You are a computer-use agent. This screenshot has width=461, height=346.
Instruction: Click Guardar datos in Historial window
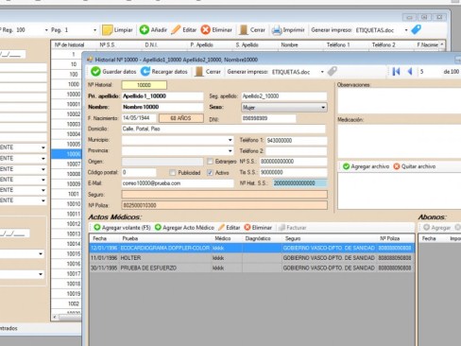[x=113, y=72]
